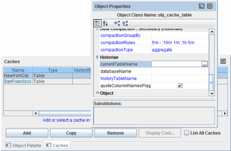The width and height of the screenshot is (231, 151).
Task: Collapse the Historian property group
Action: pyautogui.click(x=97, y=57)
